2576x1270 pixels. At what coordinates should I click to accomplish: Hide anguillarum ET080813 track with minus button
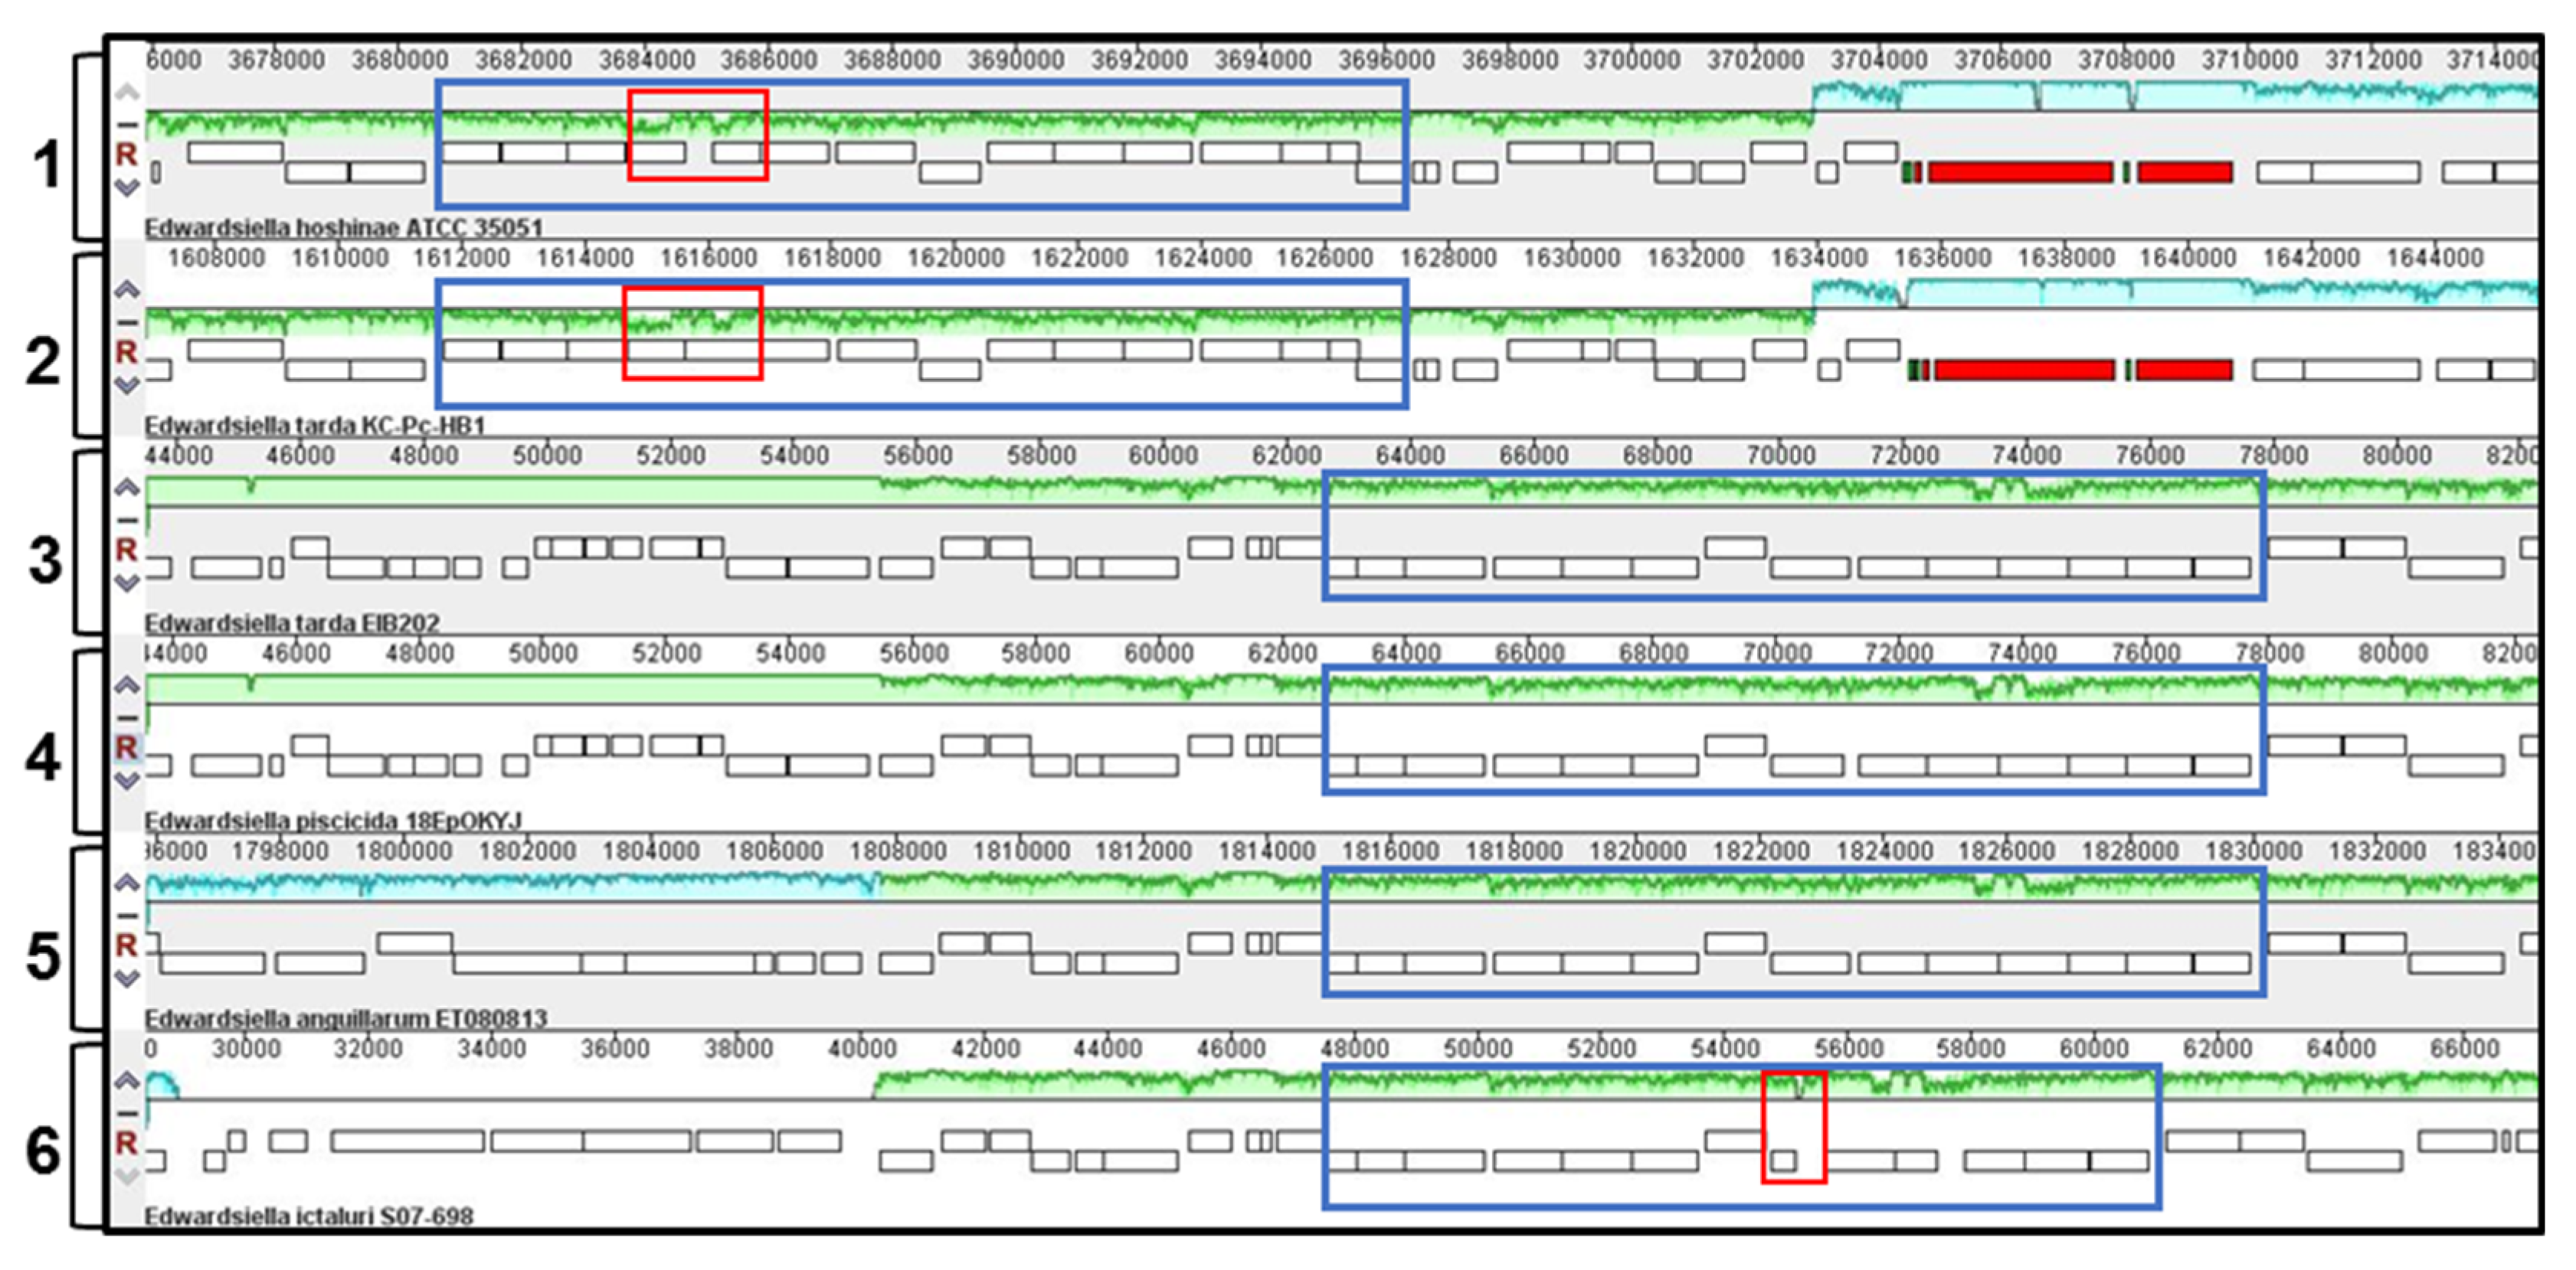pyautogui.click(x=126, y=916)
